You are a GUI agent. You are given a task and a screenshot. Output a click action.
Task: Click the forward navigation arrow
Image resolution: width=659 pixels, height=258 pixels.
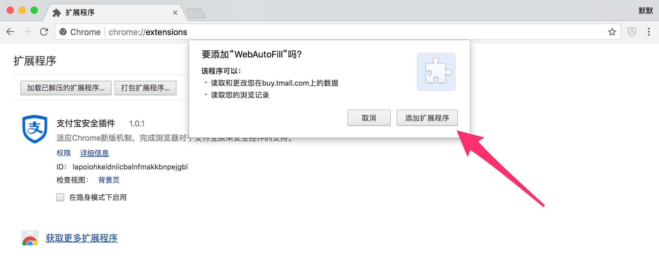point(27,32)
